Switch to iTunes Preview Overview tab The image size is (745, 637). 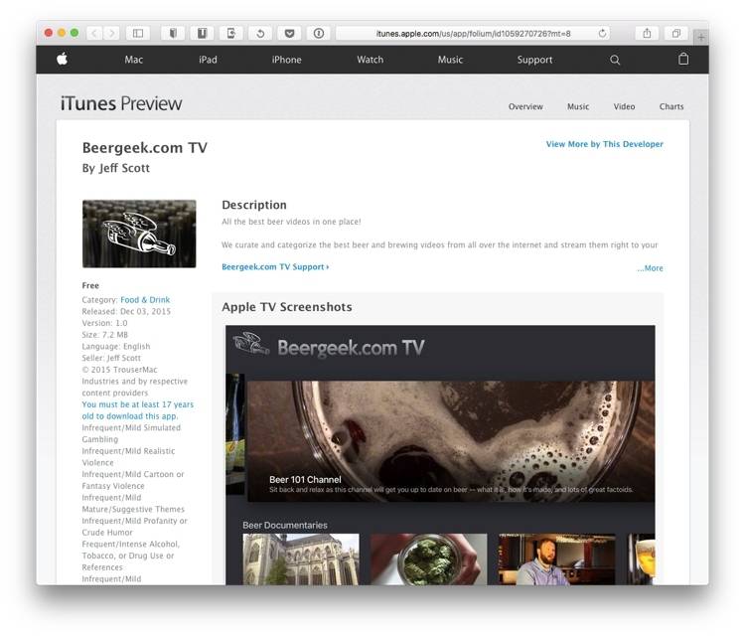coord(525,106)
